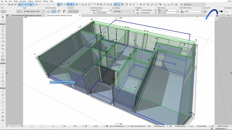
Task: Select the Text tool in toolbox
Action: pos(3,106)
